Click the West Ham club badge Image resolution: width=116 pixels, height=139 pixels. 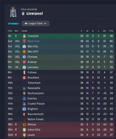click(x=24, y=41)
